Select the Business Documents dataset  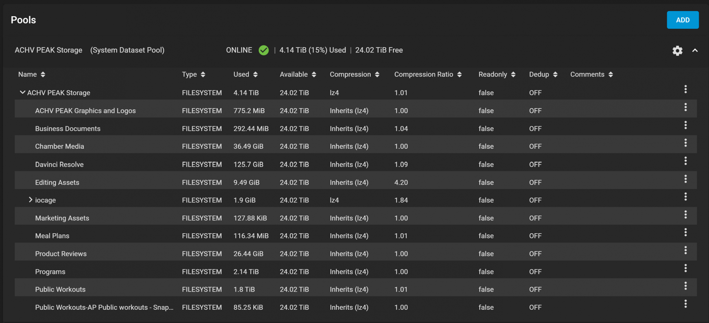pyautogui.click(x=68, y=129)
